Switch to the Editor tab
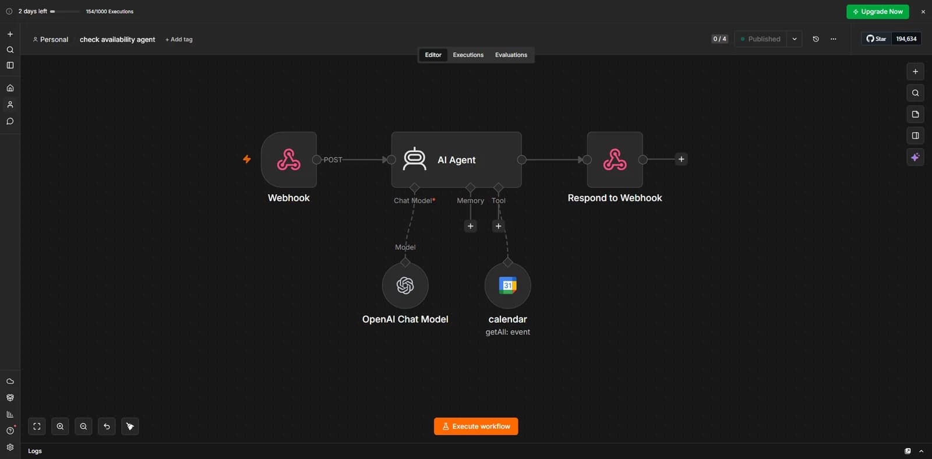 click(x=433, y=55)
